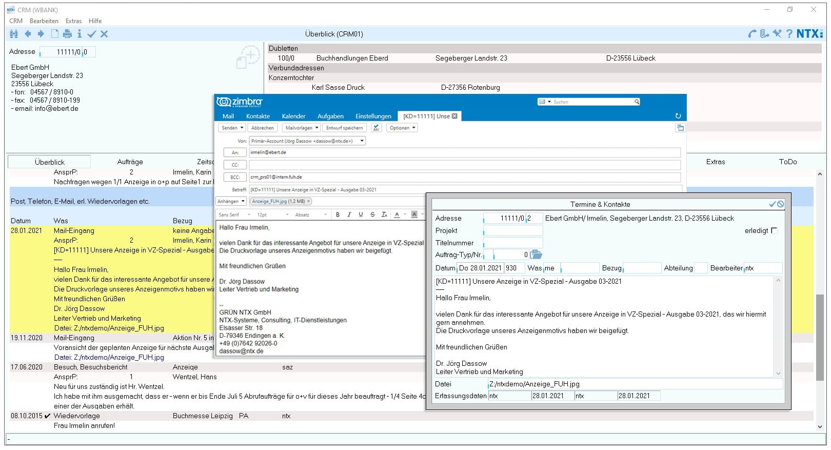Image resolution: width=831 pixels, height=450 pixels.
Task: Open Zimbra compose in separate window icon
Action: (680, 128)
